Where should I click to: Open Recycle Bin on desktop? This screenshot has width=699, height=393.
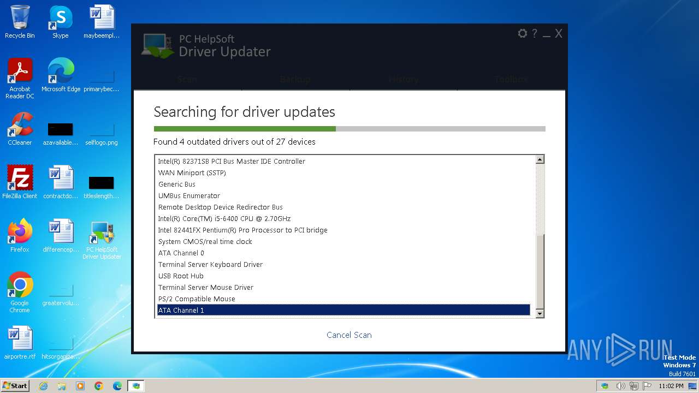point(20,22)
